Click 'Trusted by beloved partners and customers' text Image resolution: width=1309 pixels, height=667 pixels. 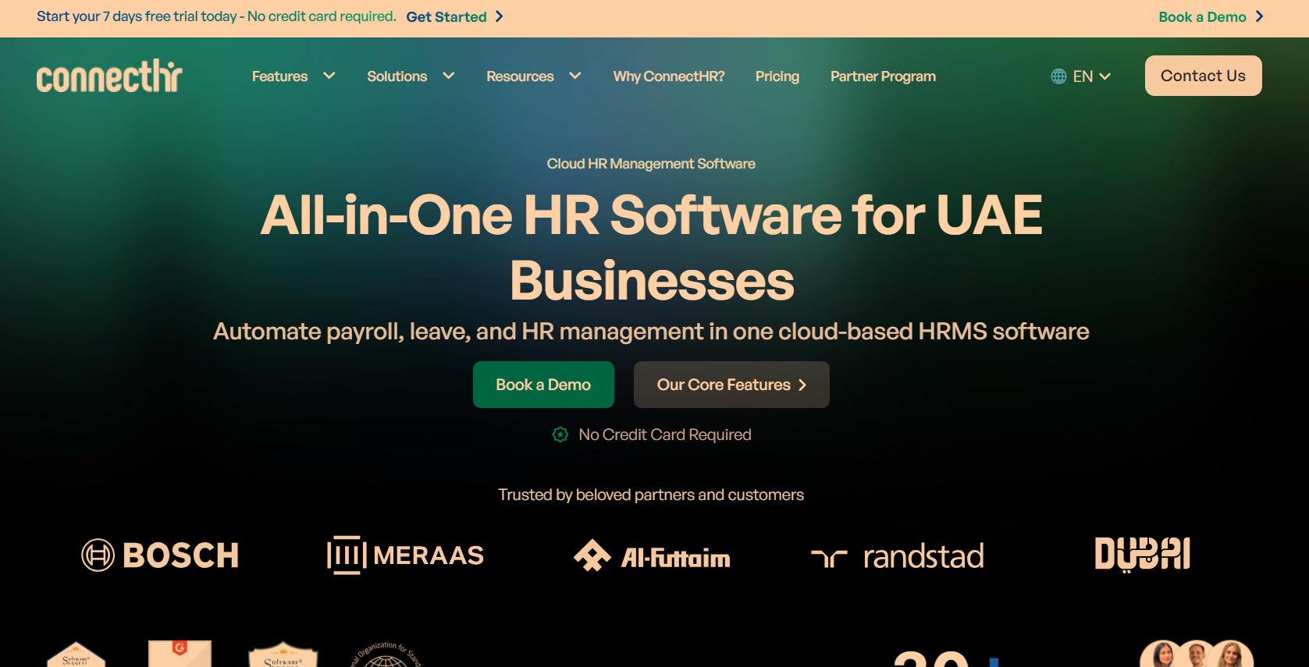651,495
